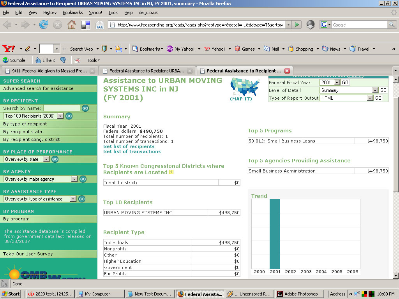Open the Yahoo toolbar Bookmarks dropdown
399x299 pixels.
(x=148, y=49)
